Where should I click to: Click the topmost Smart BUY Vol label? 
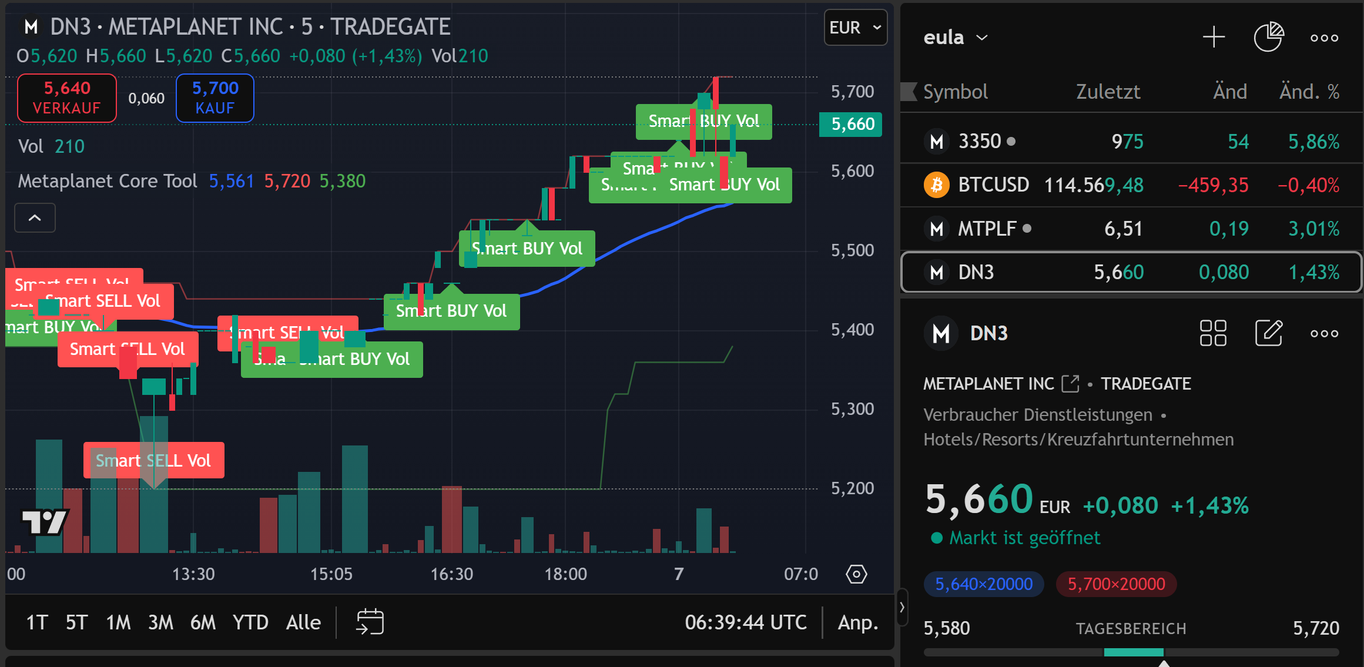point(704,121)
